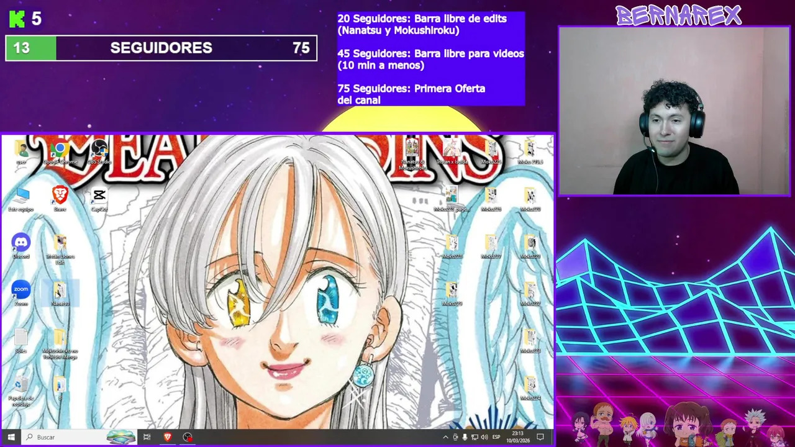Expand the hidden system tray icons
This screenshot has width=795, height=447.
445,437
